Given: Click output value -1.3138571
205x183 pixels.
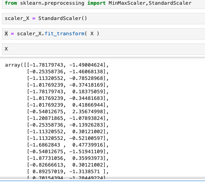Looking at the screenshot, I should 85,172.
